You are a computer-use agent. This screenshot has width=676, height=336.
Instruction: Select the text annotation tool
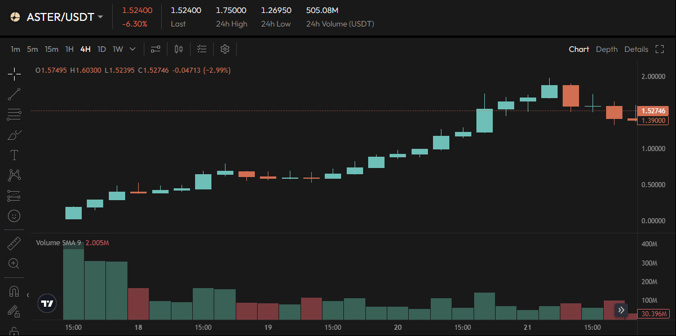15,155
